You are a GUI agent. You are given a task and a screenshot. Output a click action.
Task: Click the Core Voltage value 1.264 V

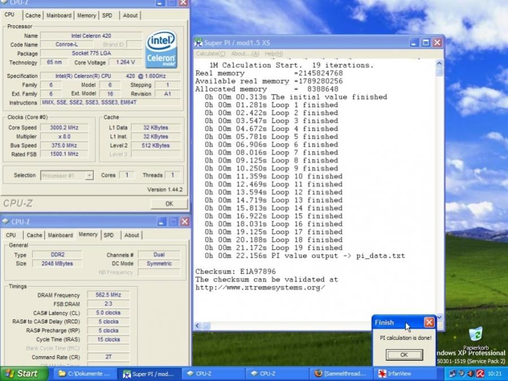tap(125, 62)
